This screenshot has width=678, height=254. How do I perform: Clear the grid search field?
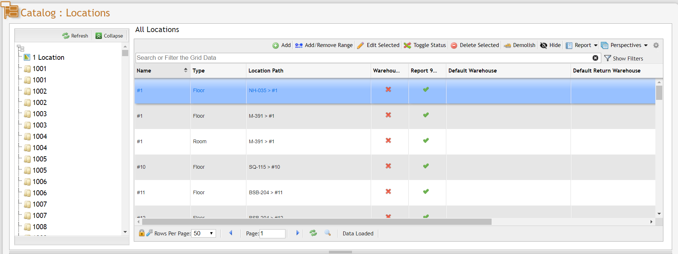[x=595, y=58]
